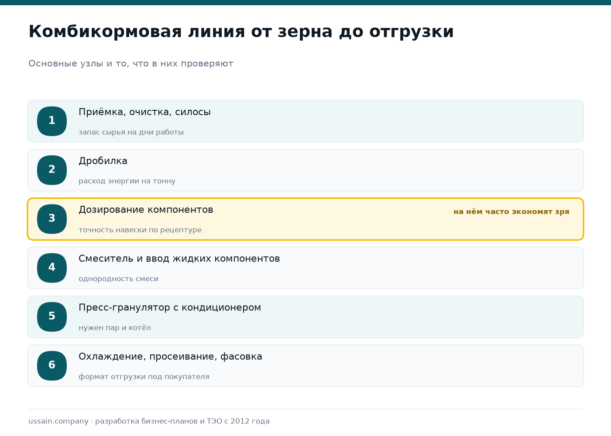Screen dimensions: 611x436
Task: Click 'Пресс-гранулятор с кондиционером' heading
Action: 170,307
